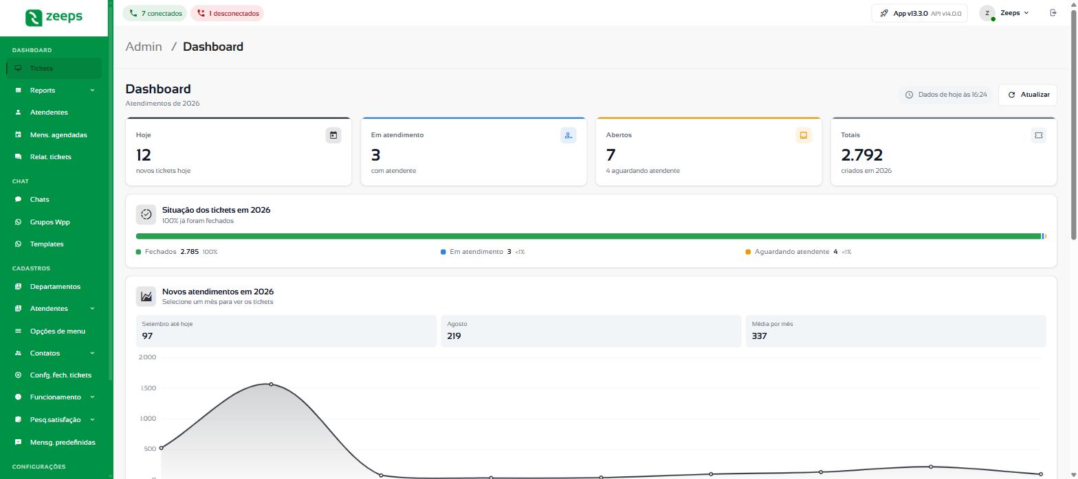Click the Zeeps logo in sidebar
Image resolution: width=1078 pixels, height=479 pixels.
coord(54,17)
